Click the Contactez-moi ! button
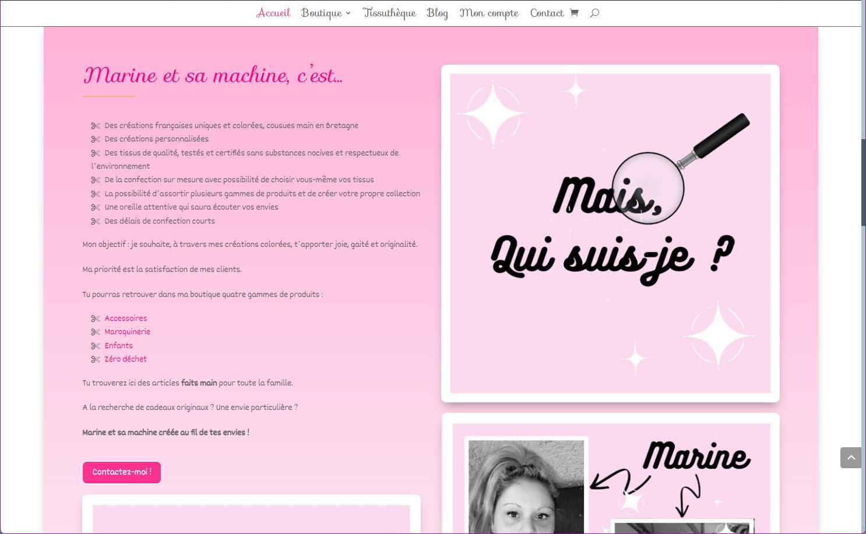866x534 pixels. [x=122, y=472]
